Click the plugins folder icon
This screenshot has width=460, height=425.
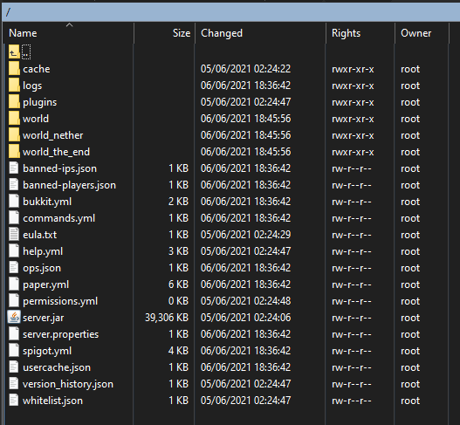14,102
